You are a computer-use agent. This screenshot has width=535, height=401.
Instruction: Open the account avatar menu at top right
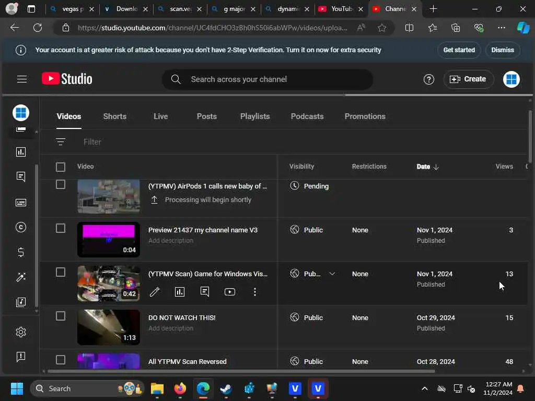511,79
